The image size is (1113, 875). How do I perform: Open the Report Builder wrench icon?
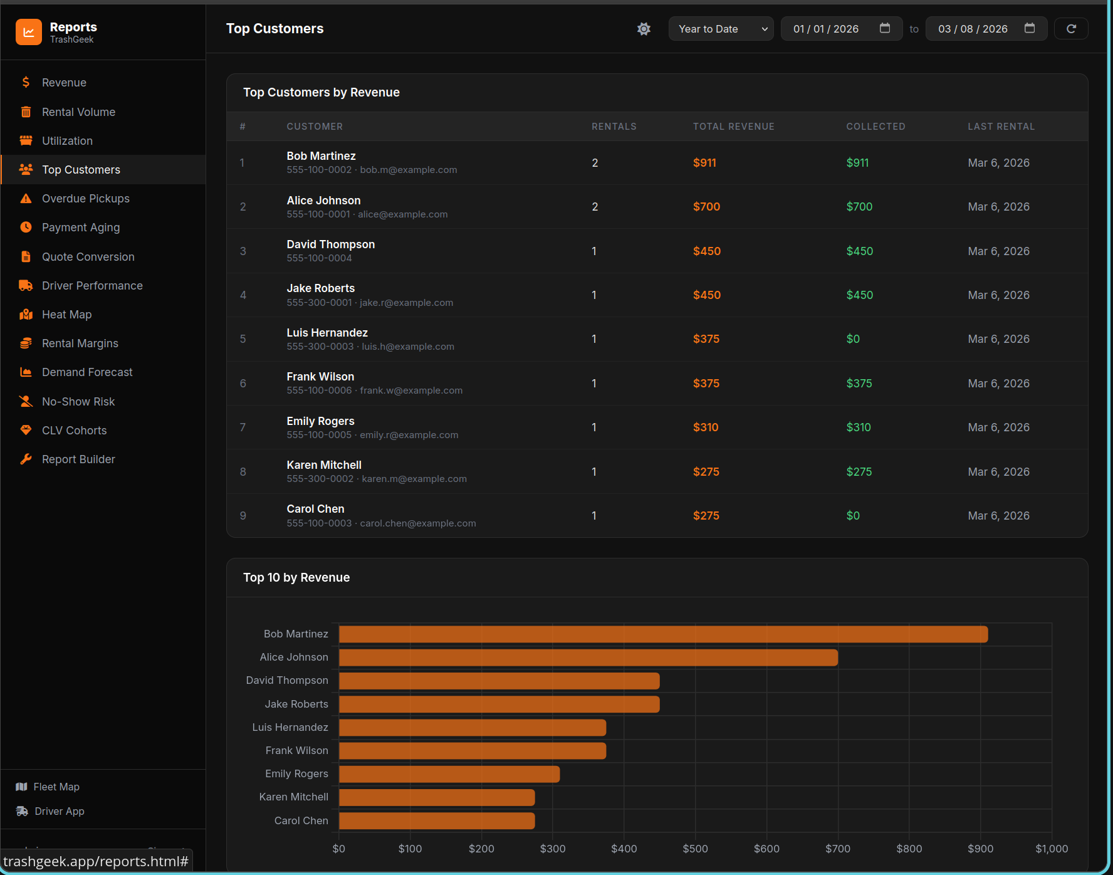coord(26,459)
